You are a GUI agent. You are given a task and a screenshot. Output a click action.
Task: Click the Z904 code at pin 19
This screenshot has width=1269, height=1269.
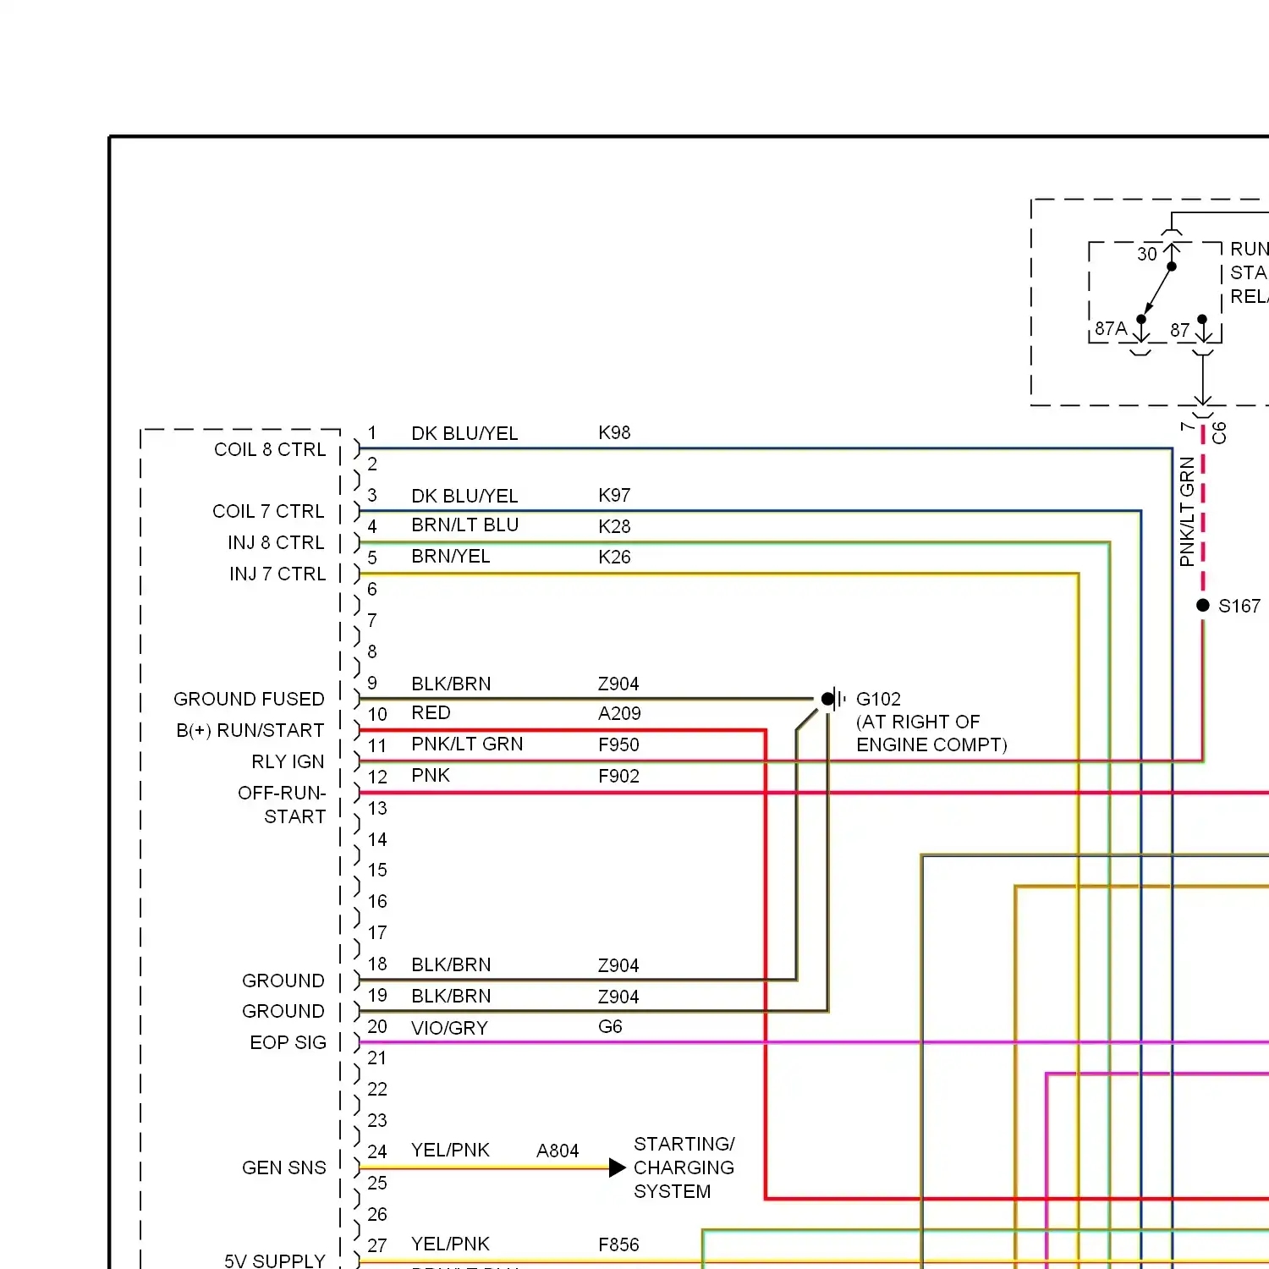pyautogui.click(x=618, y=997)
